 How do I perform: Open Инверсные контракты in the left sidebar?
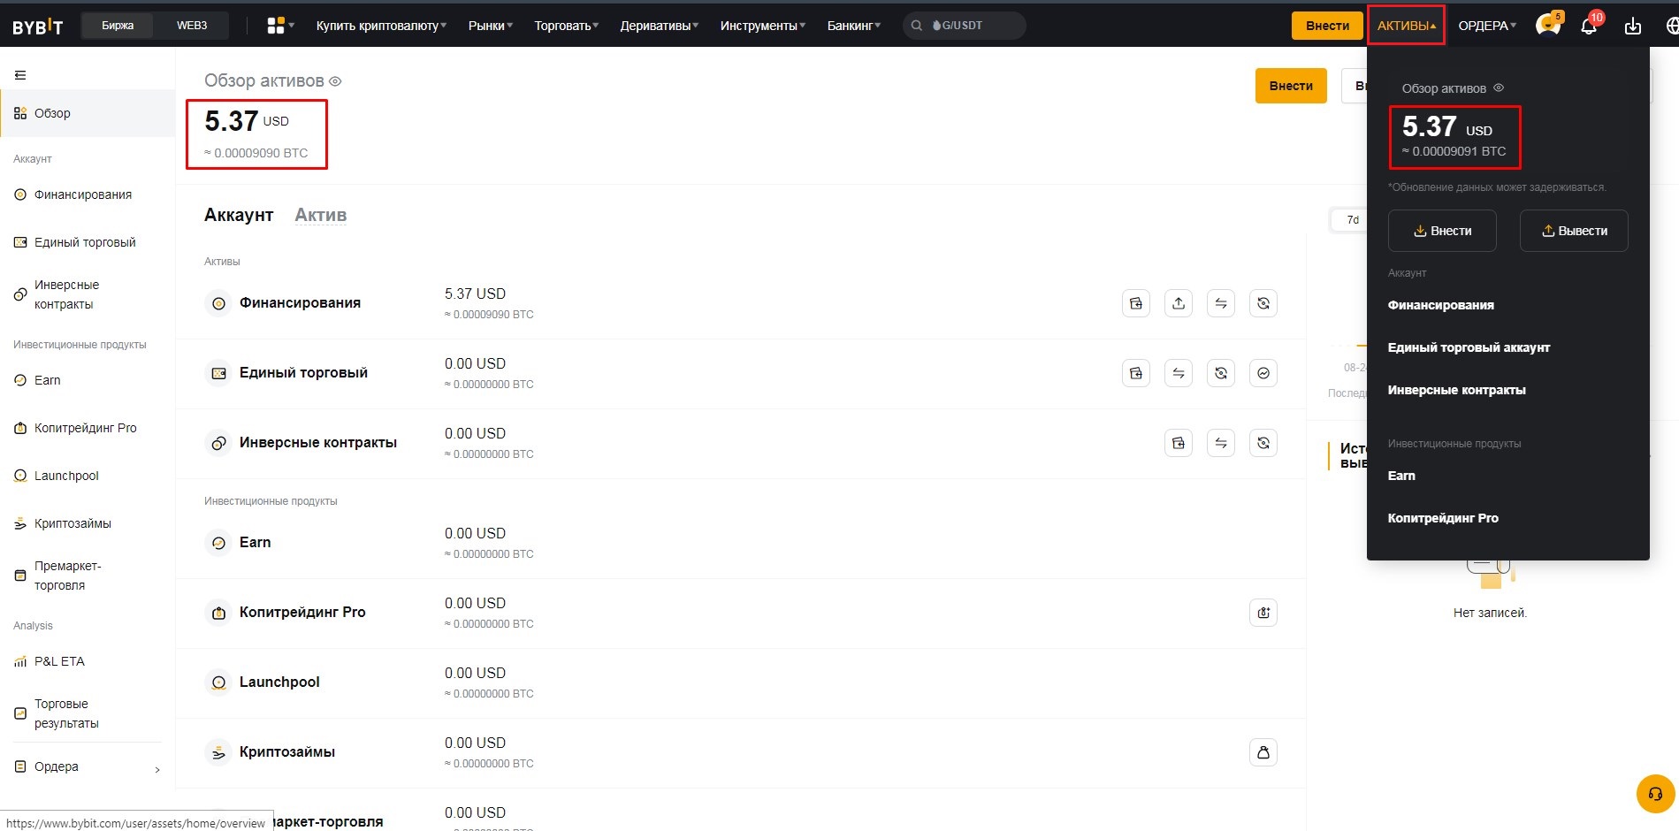coord(88,294)
